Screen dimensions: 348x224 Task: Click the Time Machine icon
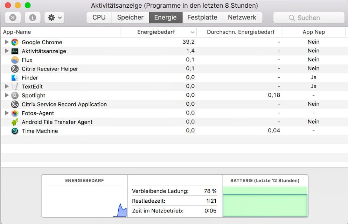(15, 131)
